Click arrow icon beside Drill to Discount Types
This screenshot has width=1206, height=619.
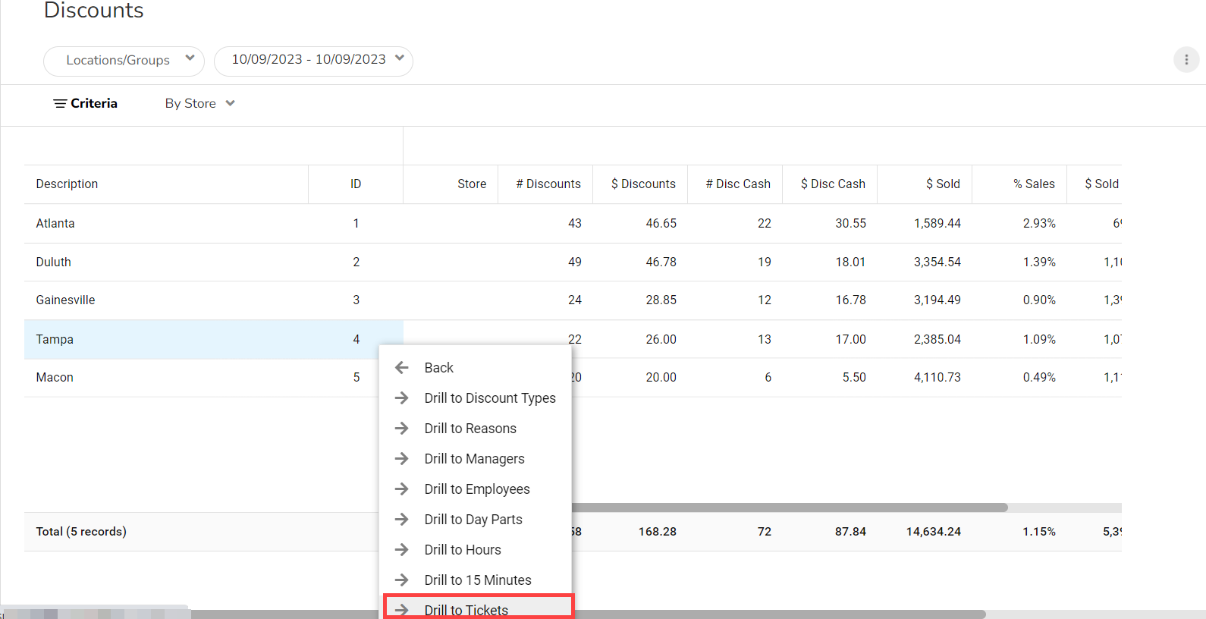(x=402, y=398)
